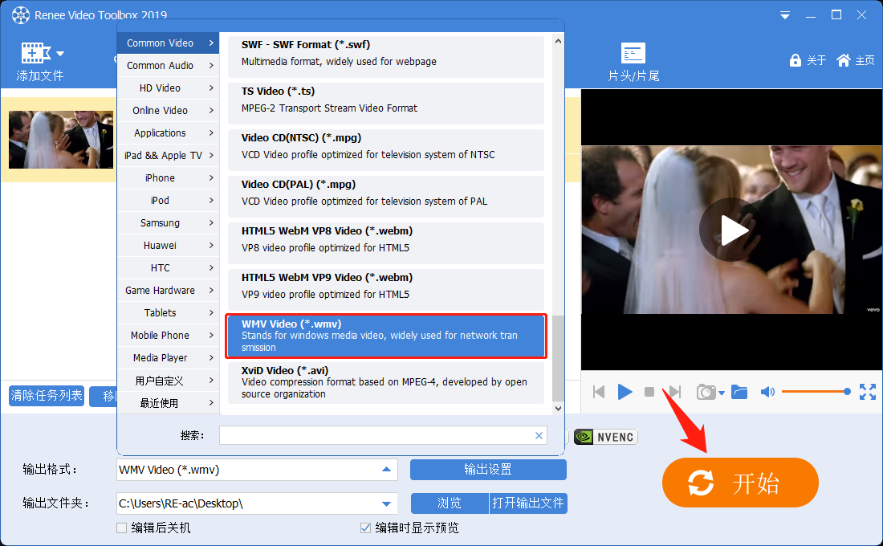The height and width of the screenshot is (546, 883).
Task: Expand the 输出格式 format dropdown
Action: [386, 470]
